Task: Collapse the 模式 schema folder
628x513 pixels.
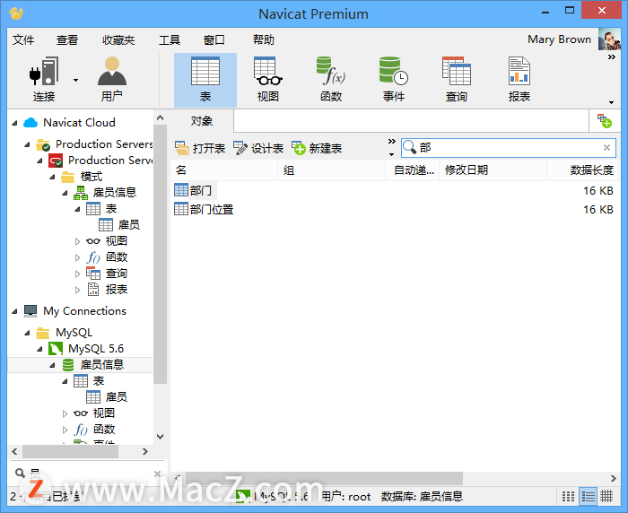Action: click(52, 177)
